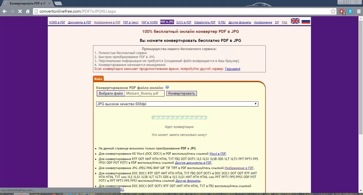Stop page loading with the X button
Screen dimensions: 363x195
[x=20, y=11]
